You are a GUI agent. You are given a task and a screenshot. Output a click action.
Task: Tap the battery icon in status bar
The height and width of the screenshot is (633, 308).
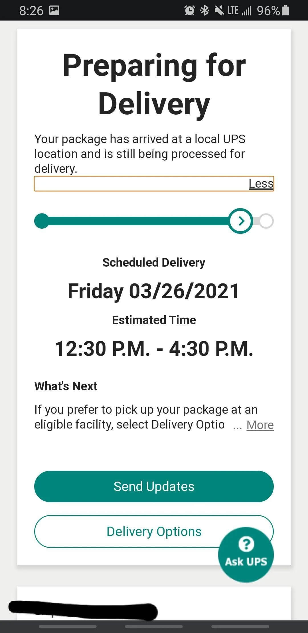pyautogui.click(x=285, y=11)
